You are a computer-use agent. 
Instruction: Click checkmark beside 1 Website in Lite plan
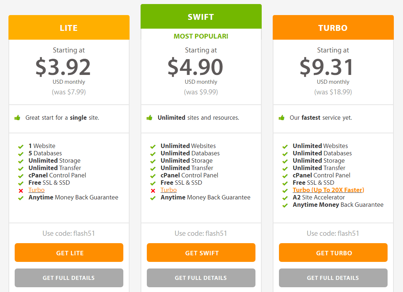(x=21, y=147)
